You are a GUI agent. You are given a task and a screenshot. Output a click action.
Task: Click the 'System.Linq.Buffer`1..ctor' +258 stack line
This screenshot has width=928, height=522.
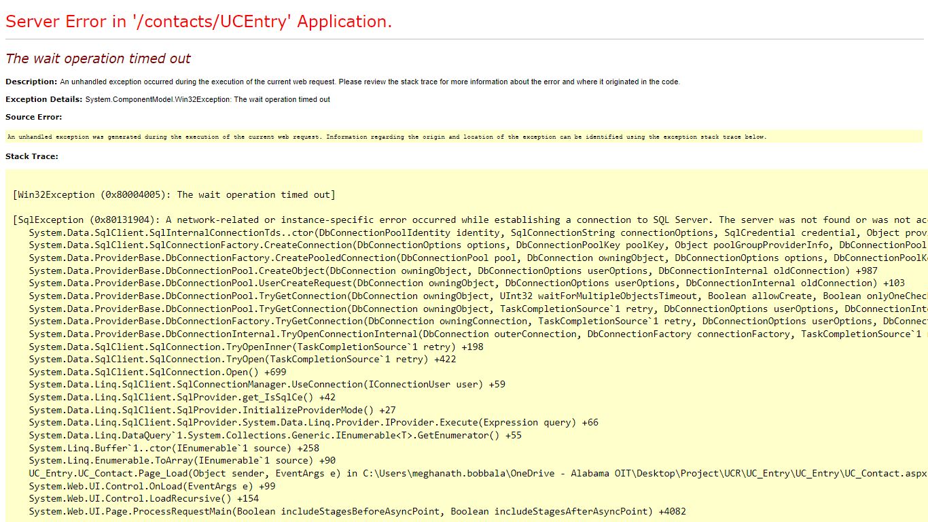click(174, 449)
